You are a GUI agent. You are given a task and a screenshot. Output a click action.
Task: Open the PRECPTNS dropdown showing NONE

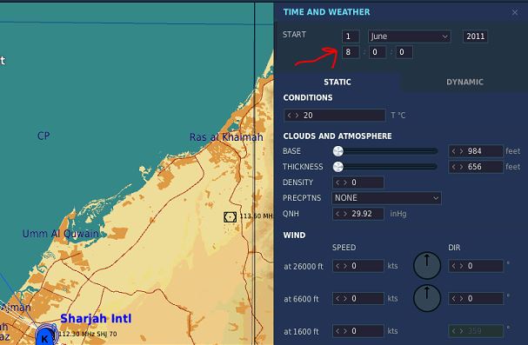(x=386, y=198)
